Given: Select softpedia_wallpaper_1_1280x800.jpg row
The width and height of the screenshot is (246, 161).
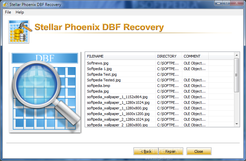Looking at the screenshot, I should pos(159,108).
